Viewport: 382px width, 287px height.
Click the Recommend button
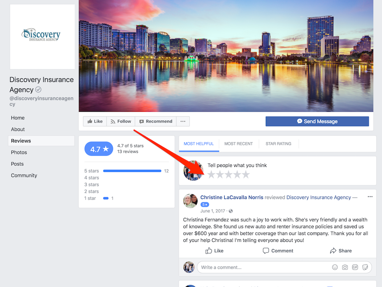point(156,121)
